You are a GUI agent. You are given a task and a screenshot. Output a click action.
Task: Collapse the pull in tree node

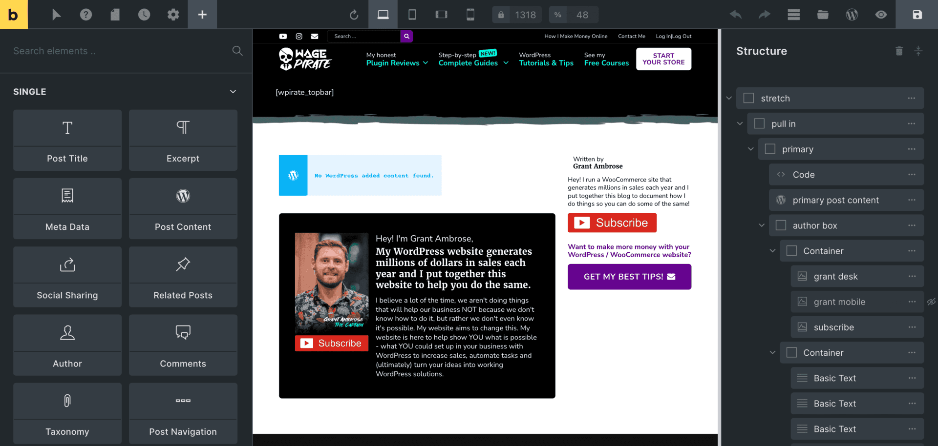pos(740,123)
